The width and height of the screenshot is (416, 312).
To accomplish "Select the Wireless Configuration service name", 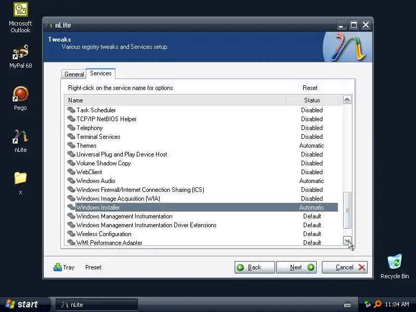I will click(x=103, y=234).
